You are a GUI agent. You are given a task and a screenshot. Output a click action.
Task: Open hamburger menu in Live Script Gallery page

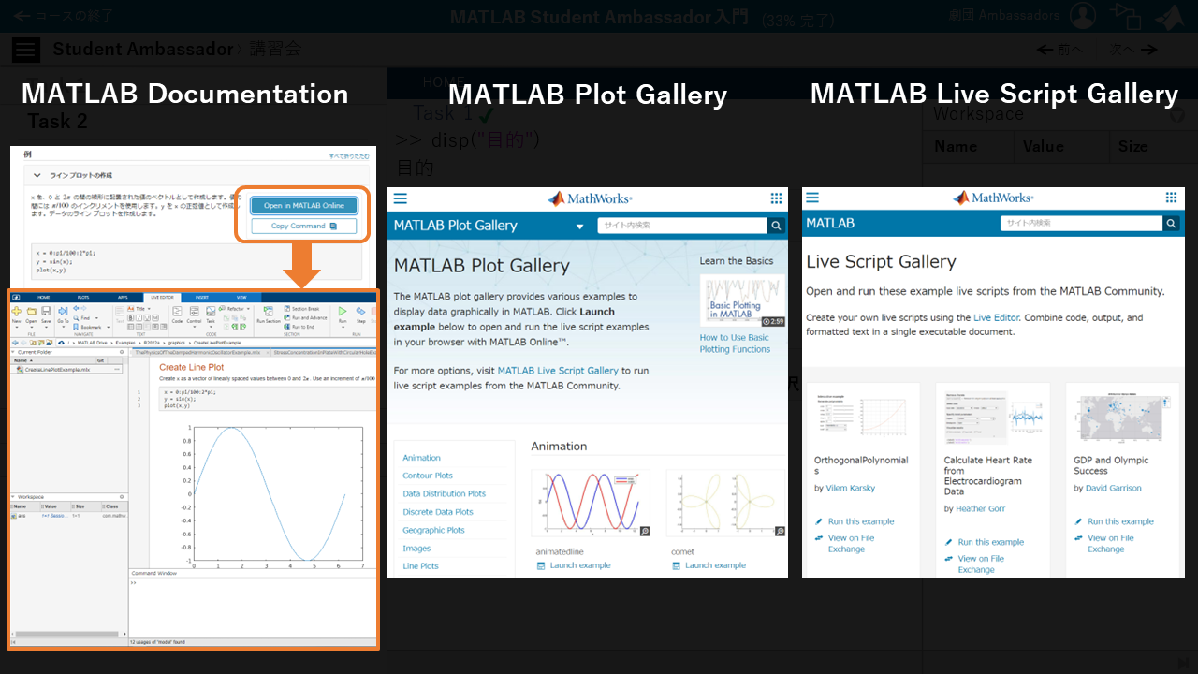pos(812,198)
